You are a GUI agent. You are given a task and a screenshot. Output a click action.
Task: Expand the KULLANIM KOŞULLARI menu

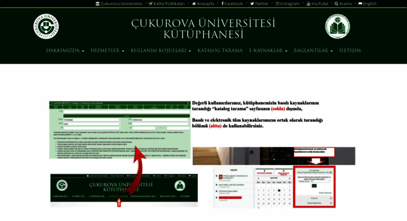pyautogui.click(x=161, y=51)
